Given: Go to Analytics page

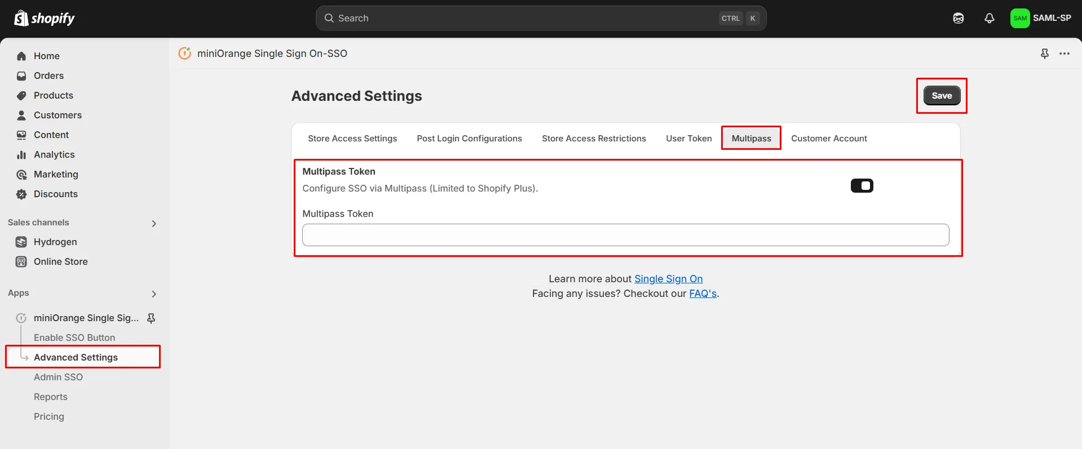Looking at the screenshot, I should 54,154.
